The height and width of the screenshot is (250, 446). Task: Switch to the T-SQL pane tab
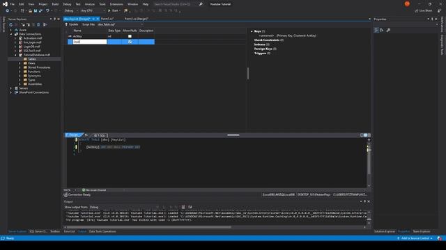100,135
